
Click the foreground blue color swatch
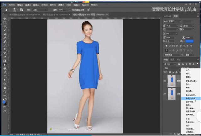(x=4, y=102)
